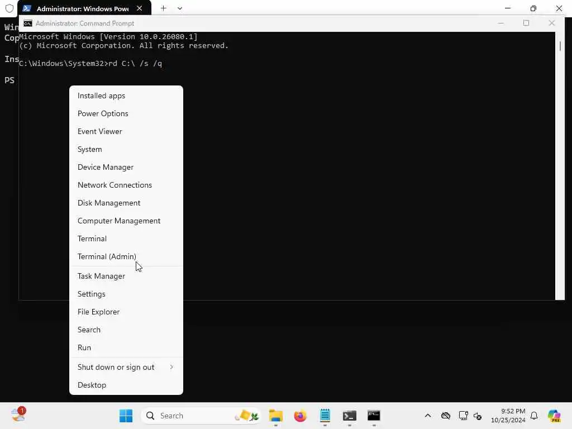Open File Explorer taskbar icon
Image resolution: width=572 pixels, height=429 pixels.
(x=276, y=416)
